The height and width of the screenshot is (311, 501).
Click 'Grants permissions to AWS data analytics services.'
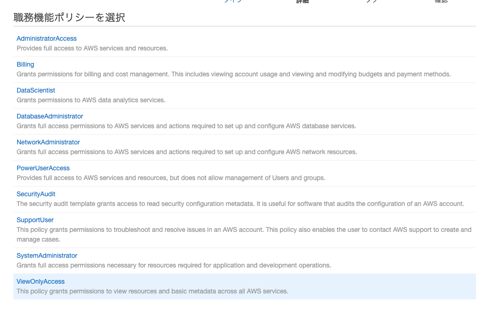[x=91, y=100]
